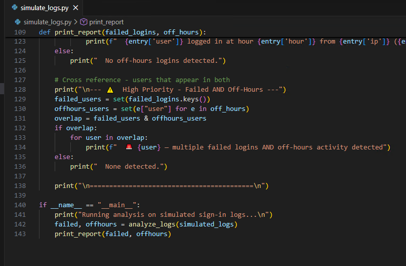The width and height of the screenshot is (406, 266).
Task: Open simulate_logs.py breadcrumb item
Action: click(x=48, y=22)
